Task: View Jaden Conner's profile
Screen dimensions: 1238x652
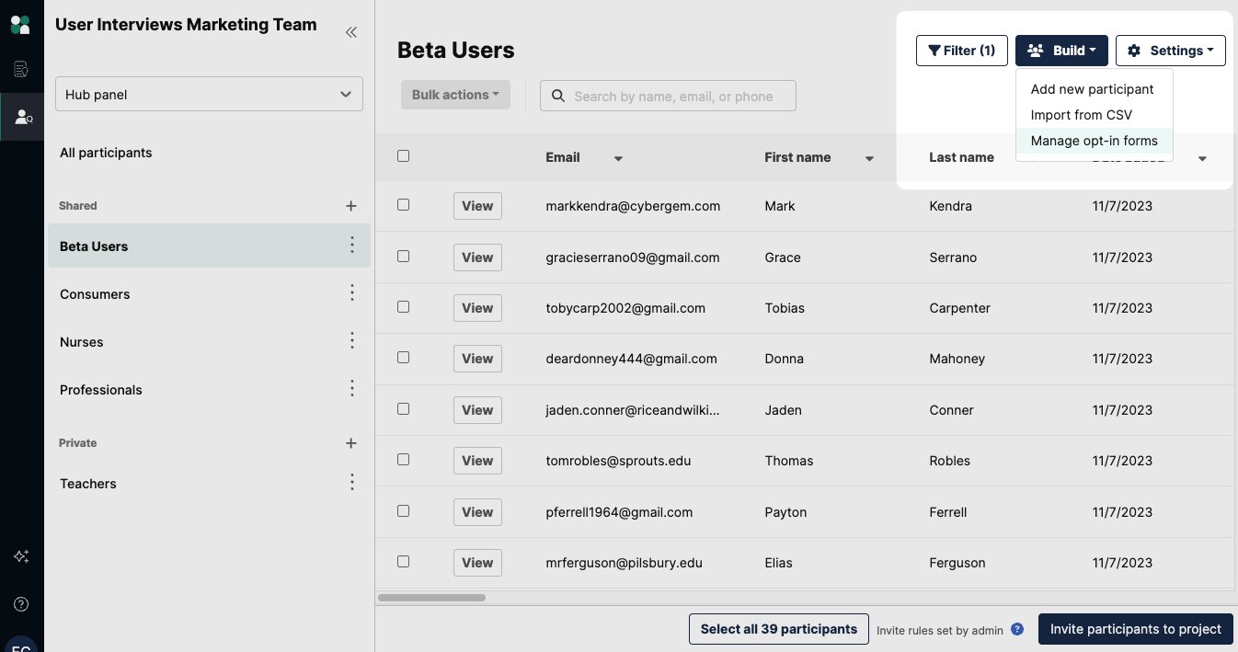Action: (477, 410)
